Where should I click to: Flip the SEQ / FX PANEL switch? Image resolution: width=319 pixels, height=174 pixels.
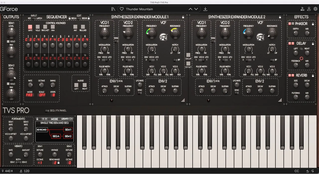(x=47, y=110)
